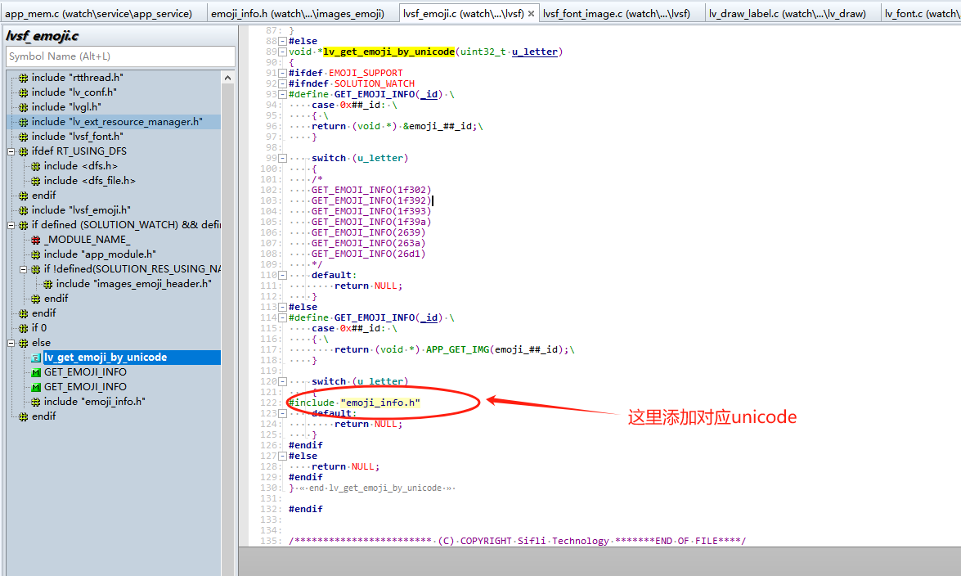The image size is (961, 576).
Task: Collapse the ifdef RT_USING_DFS tree node
Action: 11,151
